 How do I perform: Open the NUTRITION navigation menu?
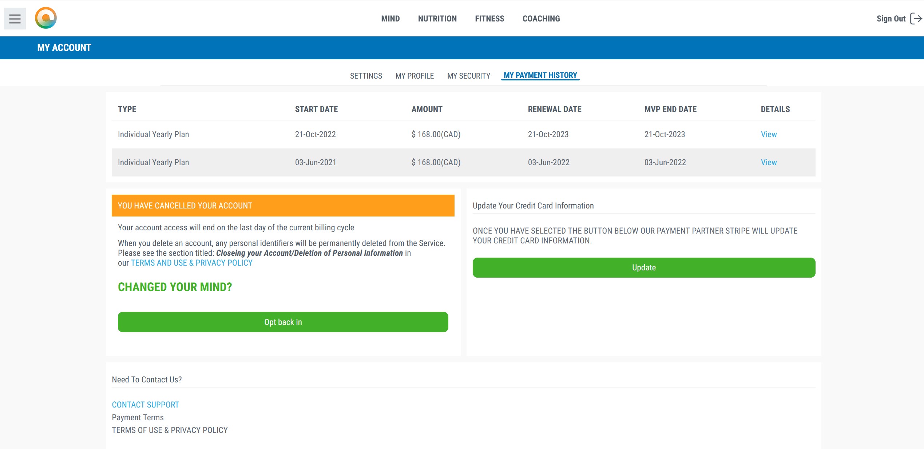click(437, 19)
